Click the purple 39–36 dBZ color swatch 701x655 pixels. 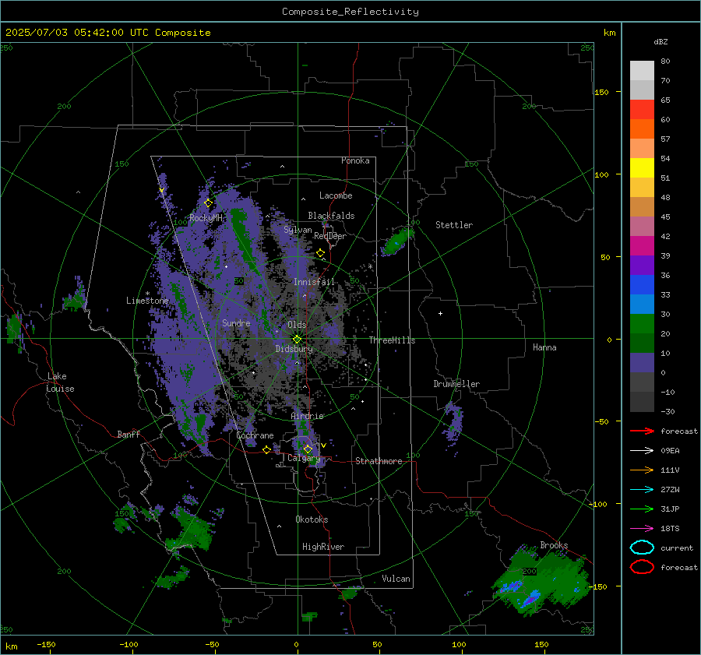click(642, 266)
